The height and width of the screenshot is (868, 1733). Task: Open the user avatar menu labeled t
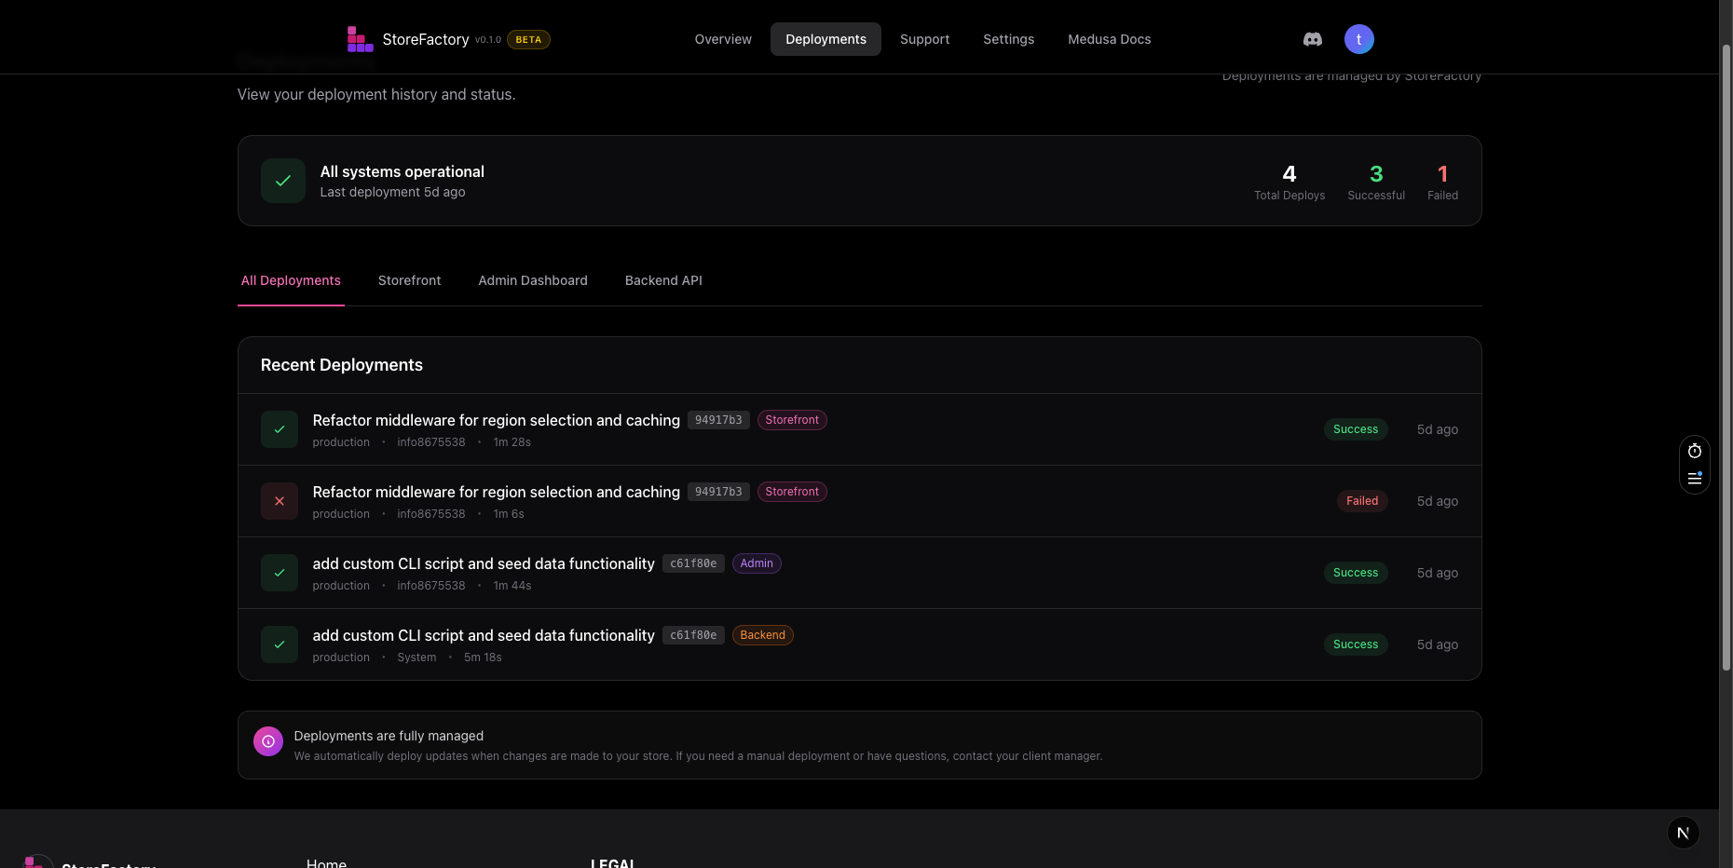1358,39
